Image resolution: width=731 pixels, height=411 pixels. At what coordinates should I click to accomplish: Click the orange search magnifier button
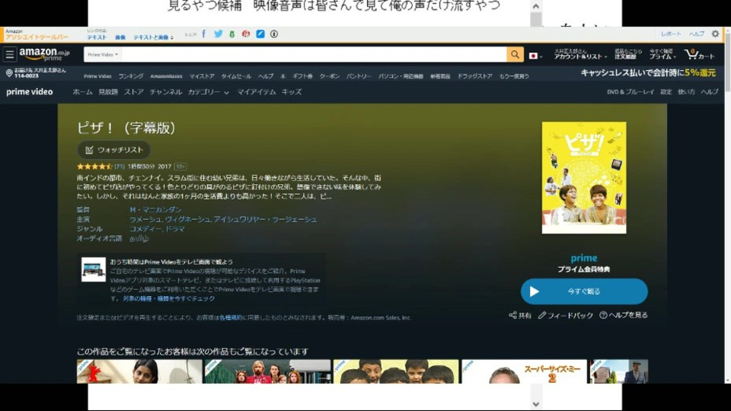(515, 55)
